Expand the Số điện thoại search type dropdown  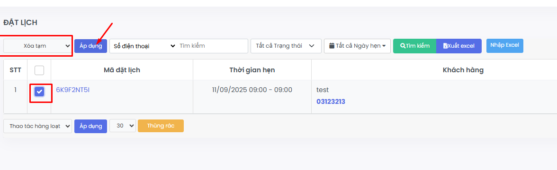143,46
